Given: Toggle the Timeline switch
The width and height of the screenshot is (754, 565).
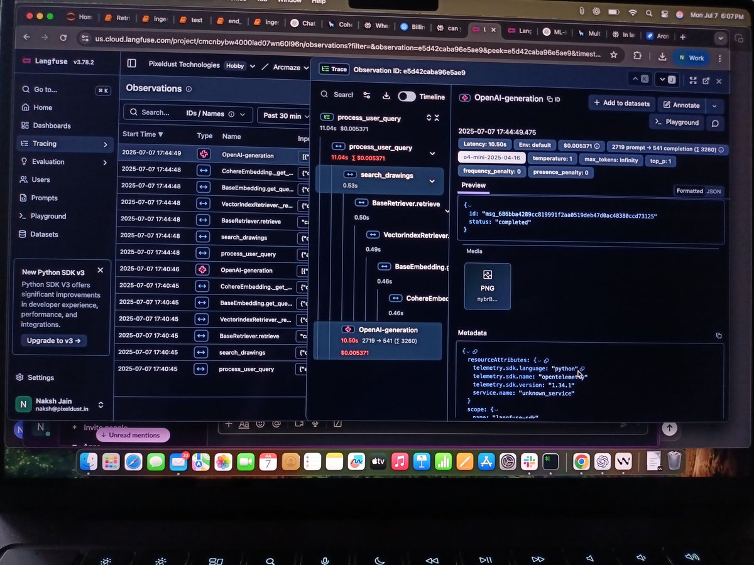Looking at the screenshot, I should [407, 96].
